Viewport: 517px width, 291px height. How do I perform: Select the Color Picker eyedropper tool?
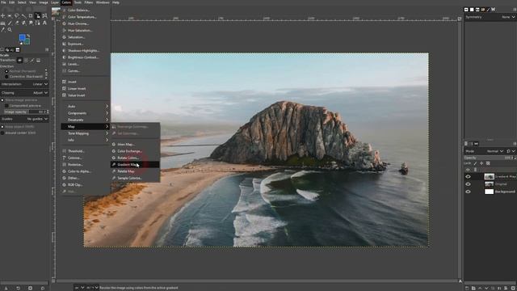[x=2, y=30]
